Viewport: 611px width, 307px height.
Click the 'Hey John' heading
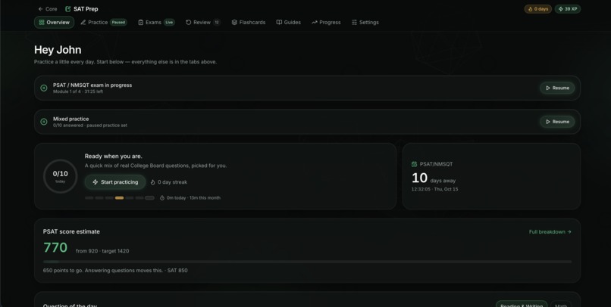58,50
